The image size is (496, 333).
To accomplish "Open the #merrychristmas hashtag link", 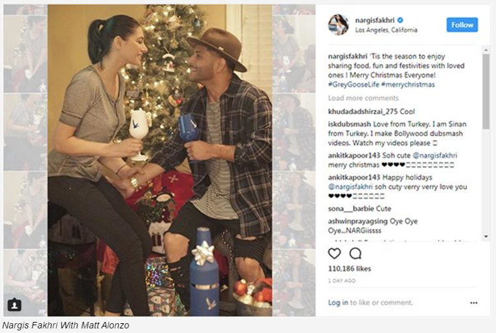I will pyautogui.click(x=408, y=84).
